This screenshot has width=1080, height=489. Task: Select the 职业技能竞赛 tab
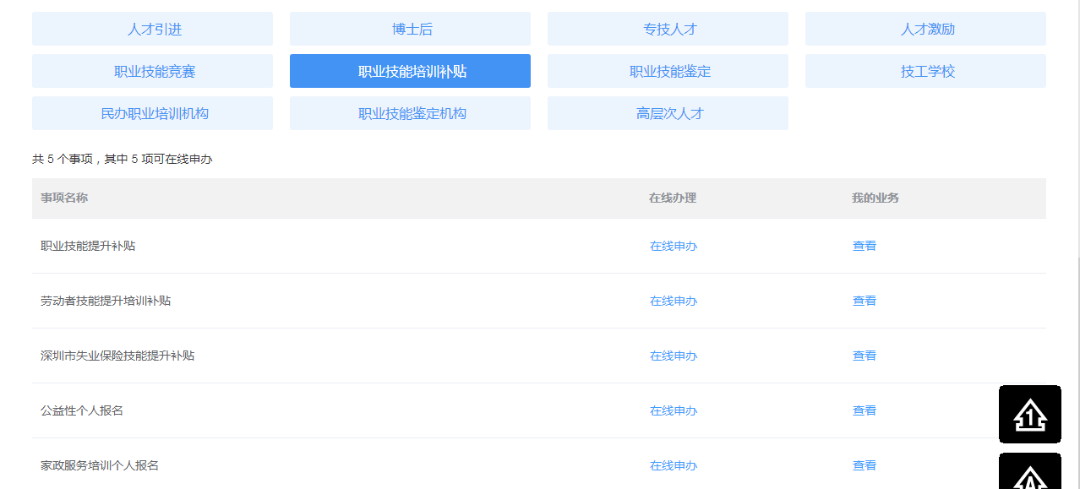coord(152,71)
